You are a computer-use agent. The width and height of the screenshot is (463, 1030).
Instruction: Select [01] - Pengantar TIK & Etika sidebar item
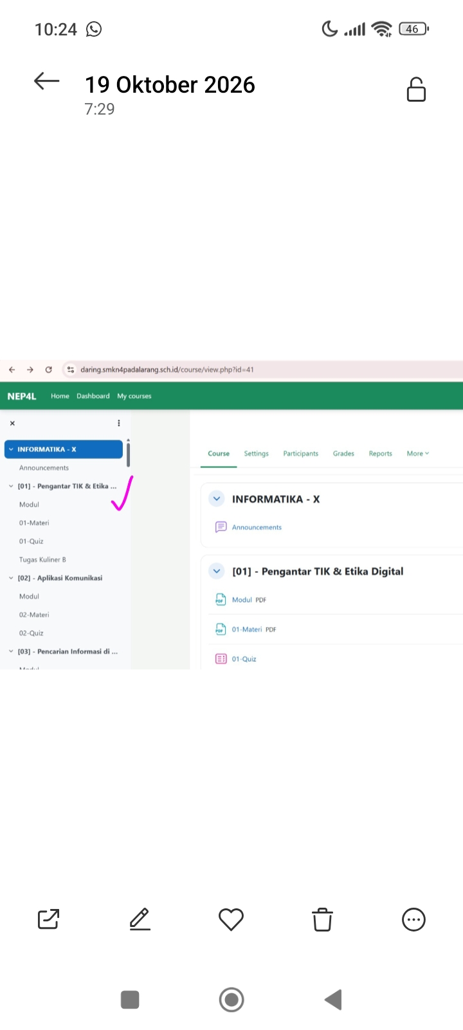[68, 486]
